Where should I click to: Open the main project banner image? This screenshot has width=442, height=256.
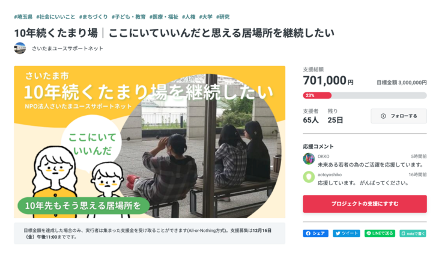[150, 141]
